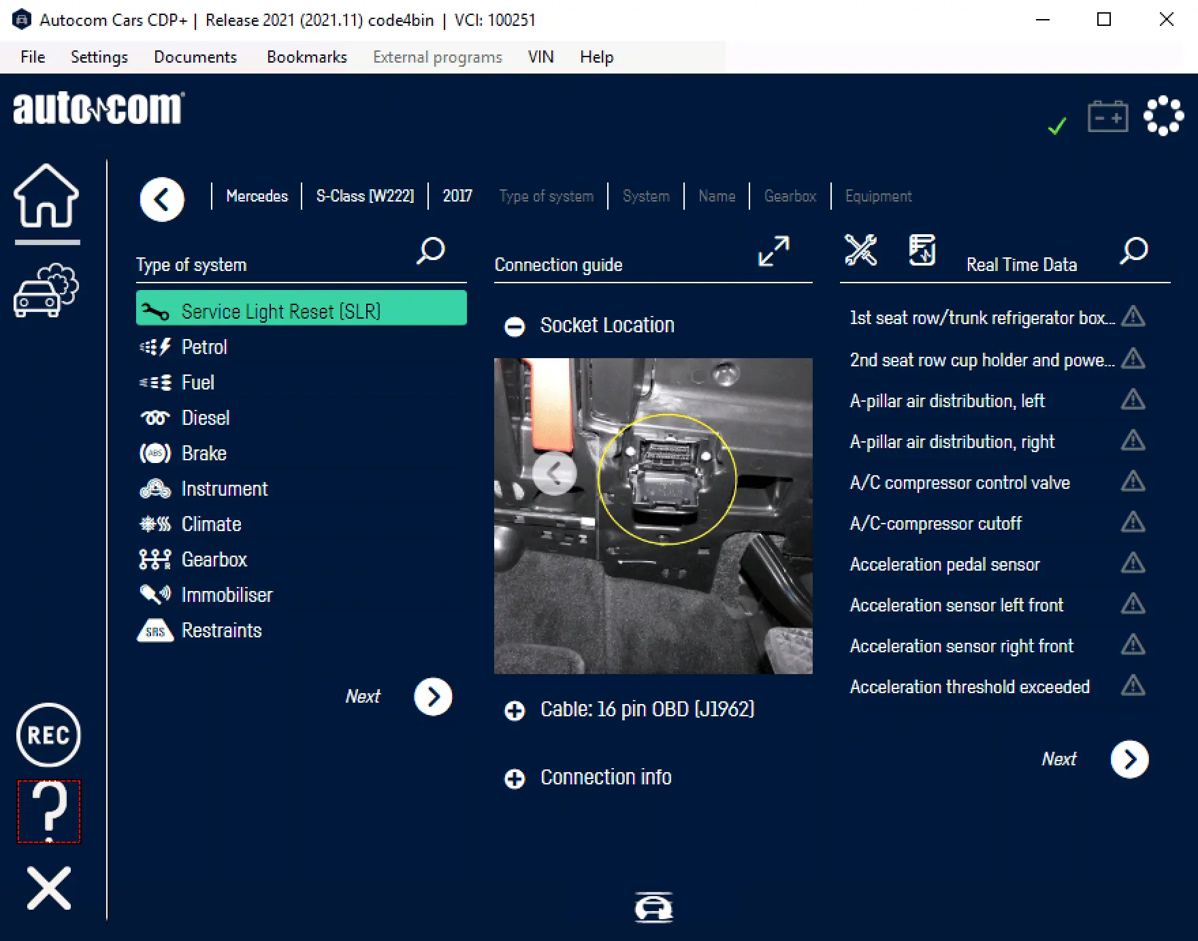This screenshot has width=1198, height=941.
Task: Open the File menu
Action: click(x=33, y=57)
